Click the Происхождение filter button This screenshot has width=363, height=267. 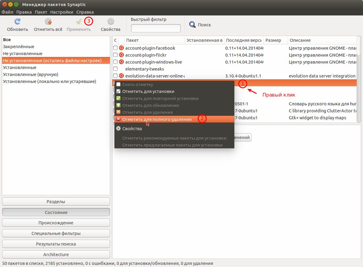point(56,223)
